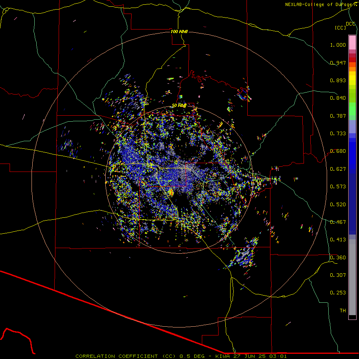Click the 0.893 color scale value
The height and width of the screenshot is (359, 359).
338,80
